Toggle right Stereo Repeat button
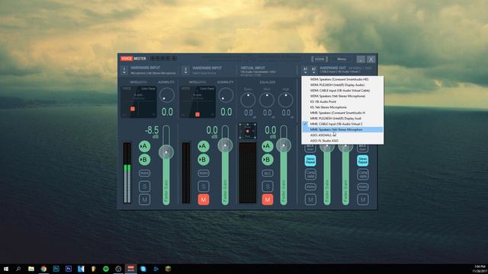Image resolution: width=488 pixels, height=274 pixels. pos(363,161)
